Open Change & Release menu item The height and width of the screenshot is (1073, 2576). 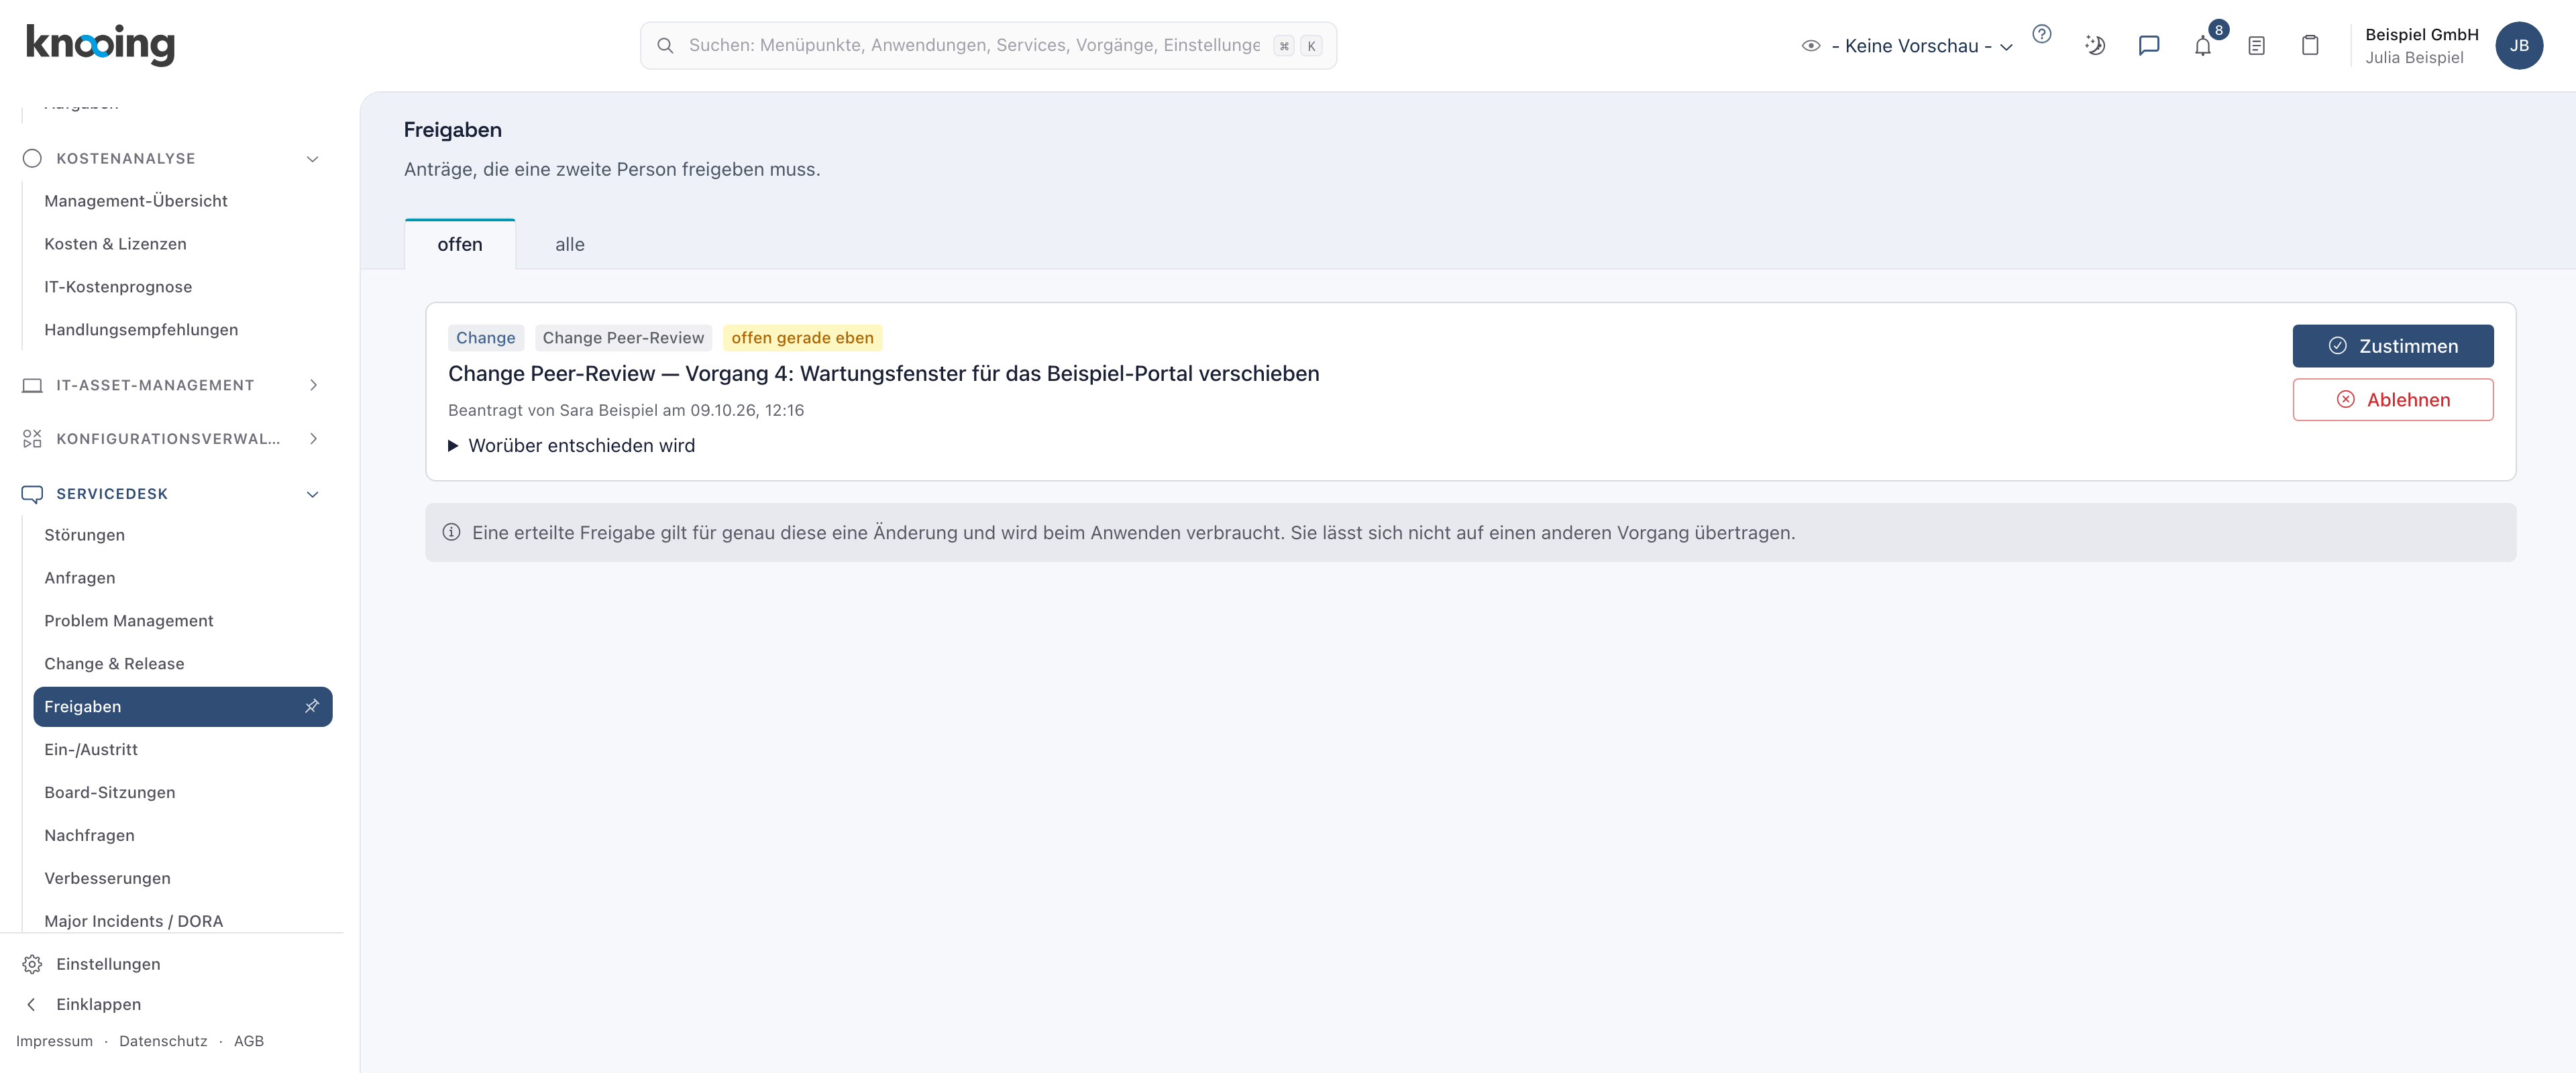[x=114, y=664]
